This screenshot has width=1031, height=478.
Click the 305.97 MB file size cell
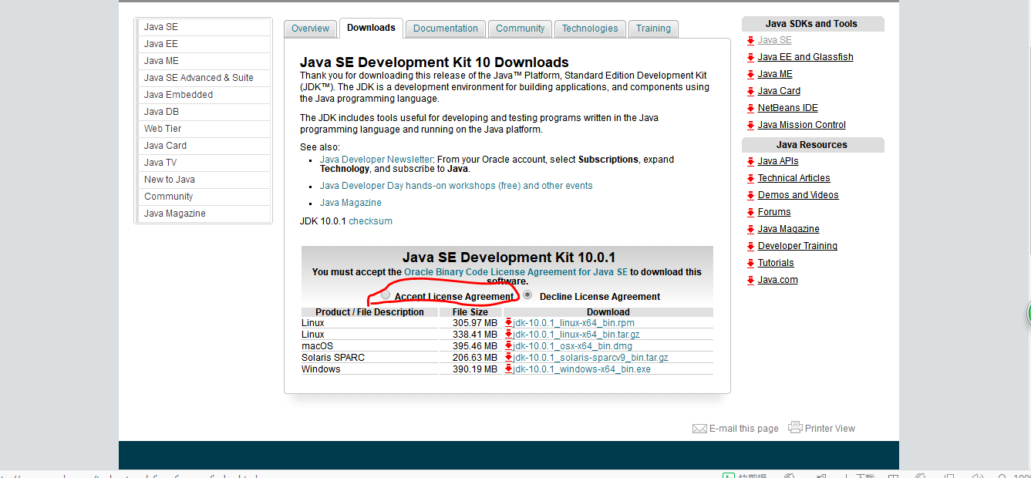pyautogui.click(x=470, y=323)
